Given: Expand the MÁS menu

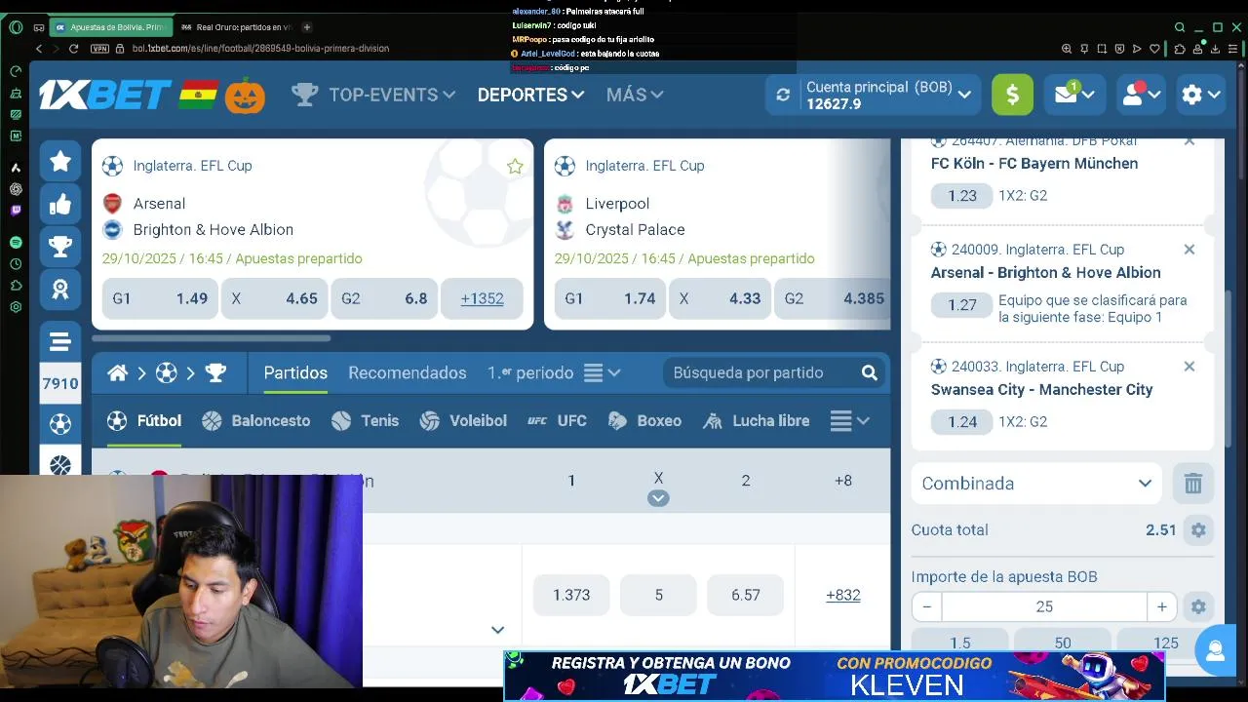Looking at the screenshot, I should (635, 95).
